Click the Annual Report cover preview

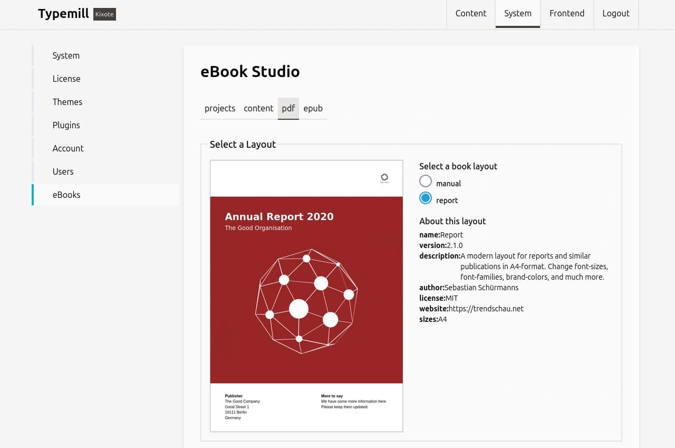(306, 296)
